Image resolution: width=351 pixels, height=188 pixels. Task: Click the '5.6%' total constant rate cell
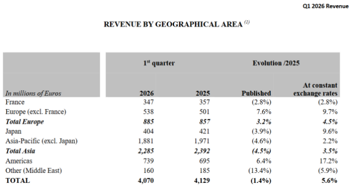(330, 180)
